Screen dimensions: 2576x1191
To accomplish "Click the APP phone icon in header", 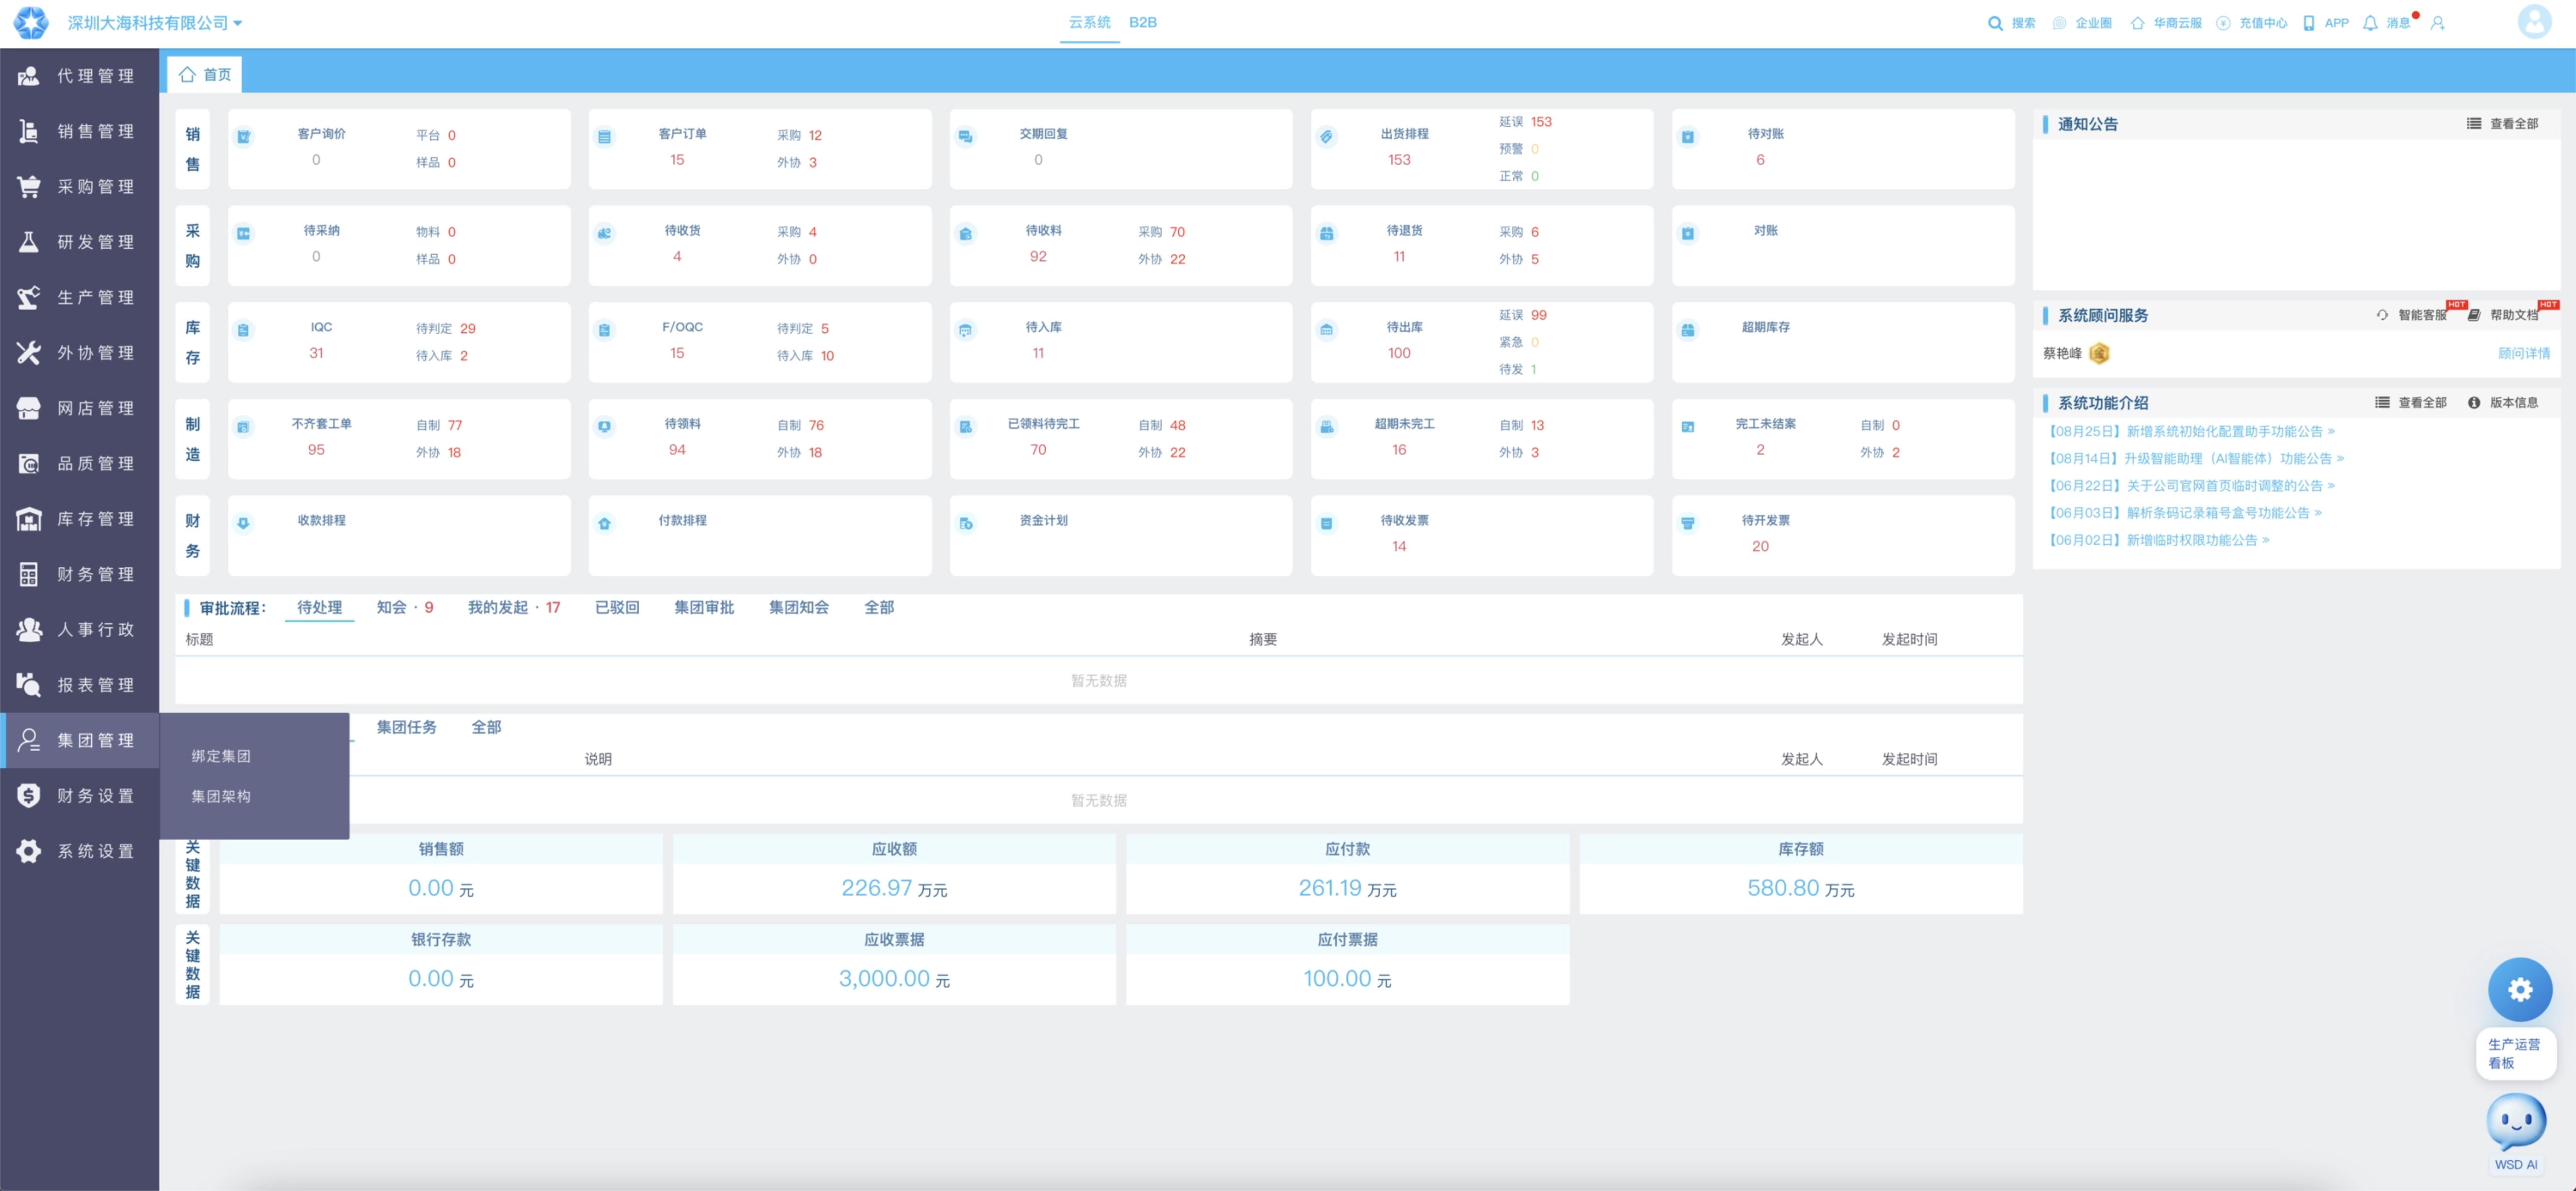I will point(2308,23).
